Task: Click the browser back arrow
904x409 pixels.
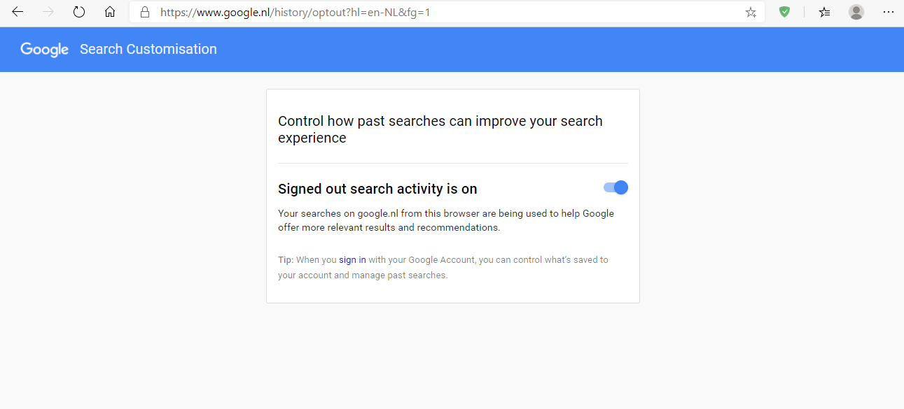Action: coord(18,12)
